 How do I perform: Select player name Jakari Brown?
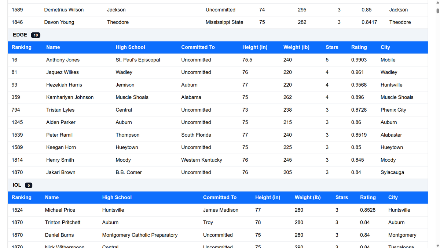pos(60,172)
